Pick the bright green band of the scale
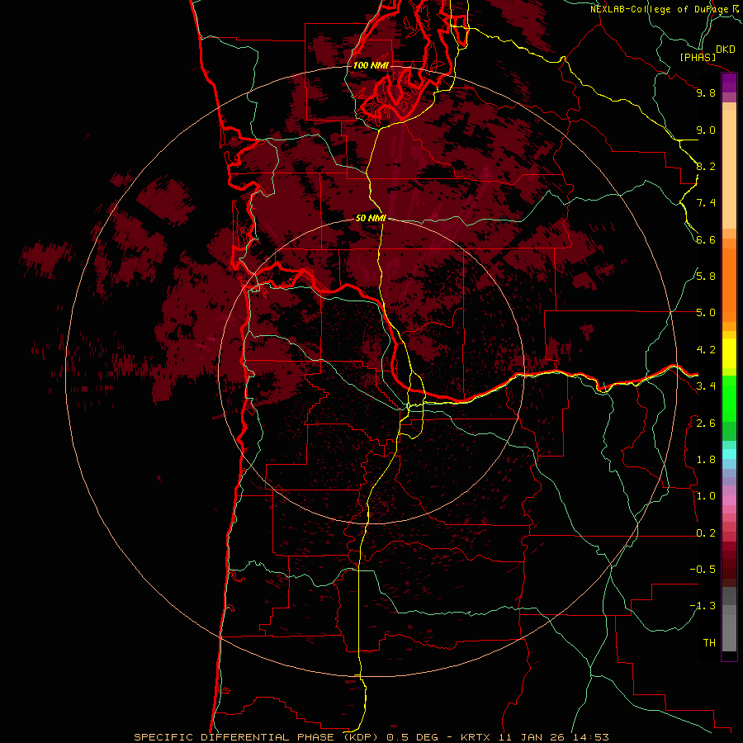The height and width of the screenshot is (743, 743). pyautogui.click(x=729, y=399)
